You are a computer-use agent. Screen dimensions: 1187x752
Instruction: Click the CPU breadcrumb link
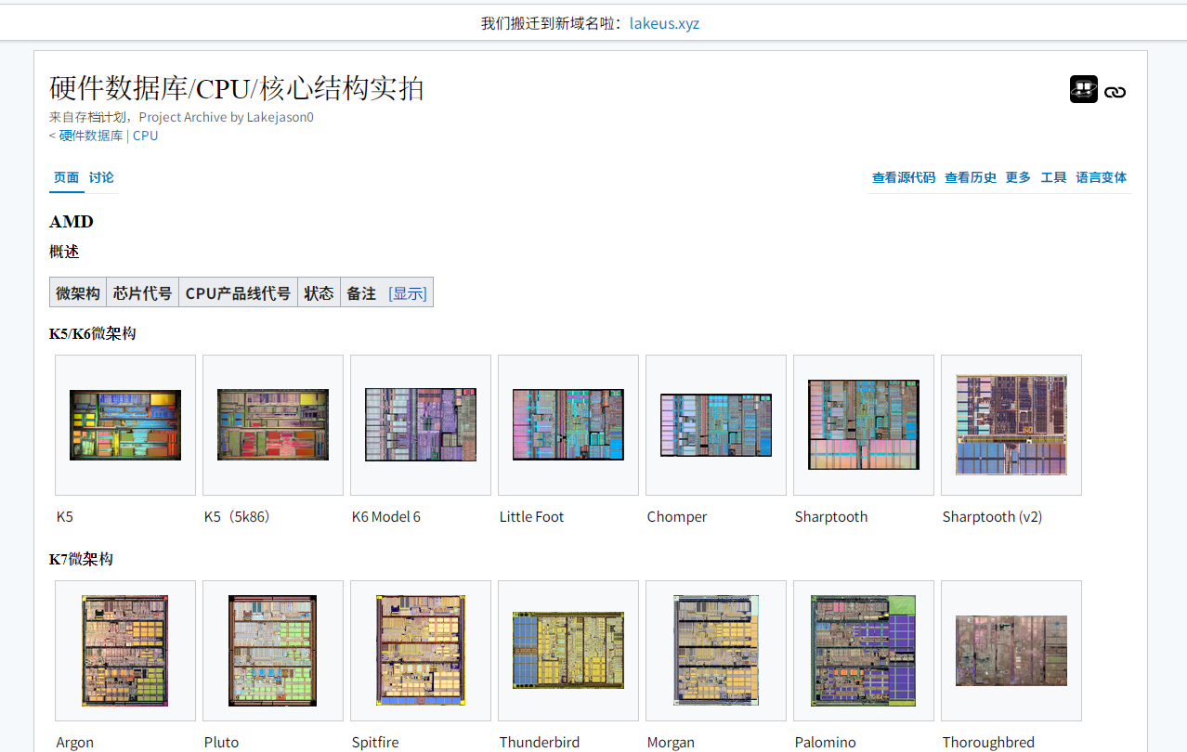coord(145,136)
